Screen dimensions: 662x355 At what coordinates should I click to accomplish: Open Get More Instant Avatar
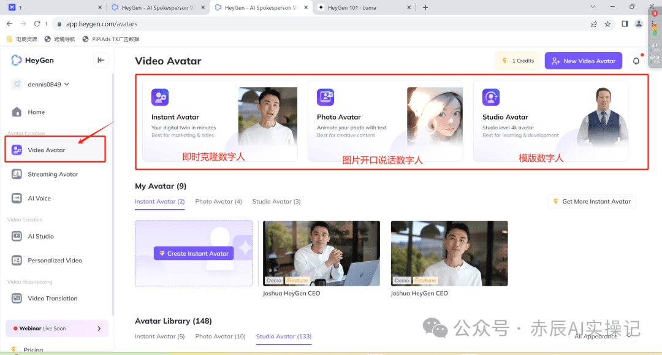[x=591, y=201]
